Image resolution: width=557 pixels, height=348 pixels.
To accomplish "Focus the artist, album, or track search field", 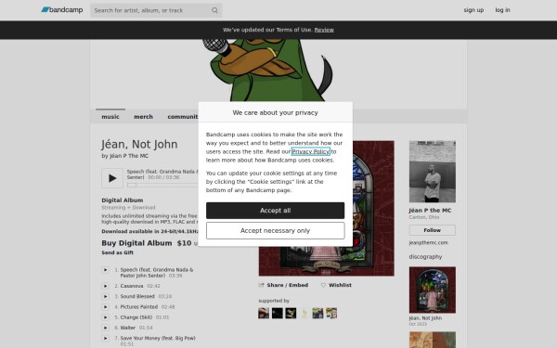I will click(x=156, y=10).
